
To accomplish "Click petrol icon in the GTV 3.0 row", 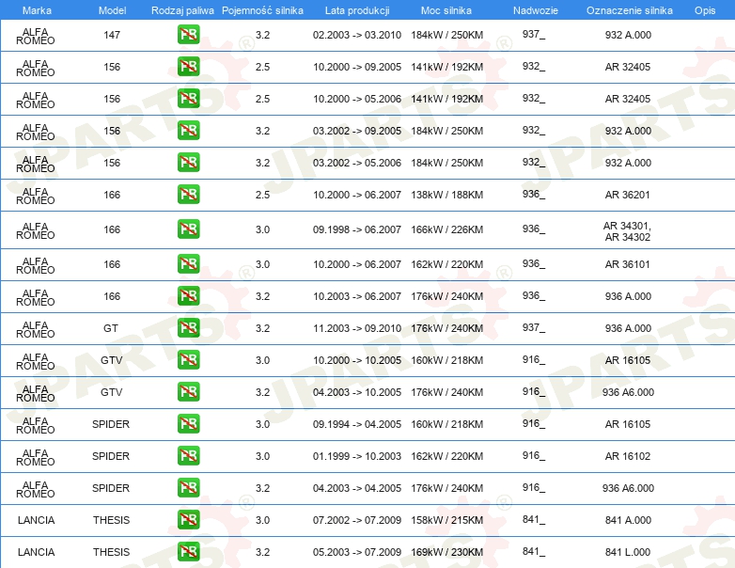I will point(188,360).
